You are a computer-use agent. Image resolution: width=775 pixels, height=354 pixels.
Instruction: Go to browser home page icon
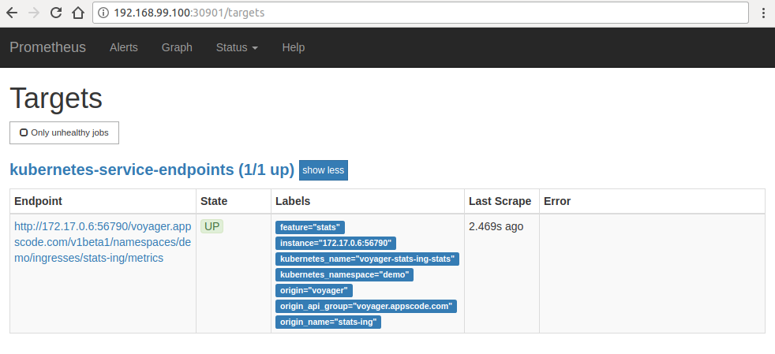tap(77, 13)
